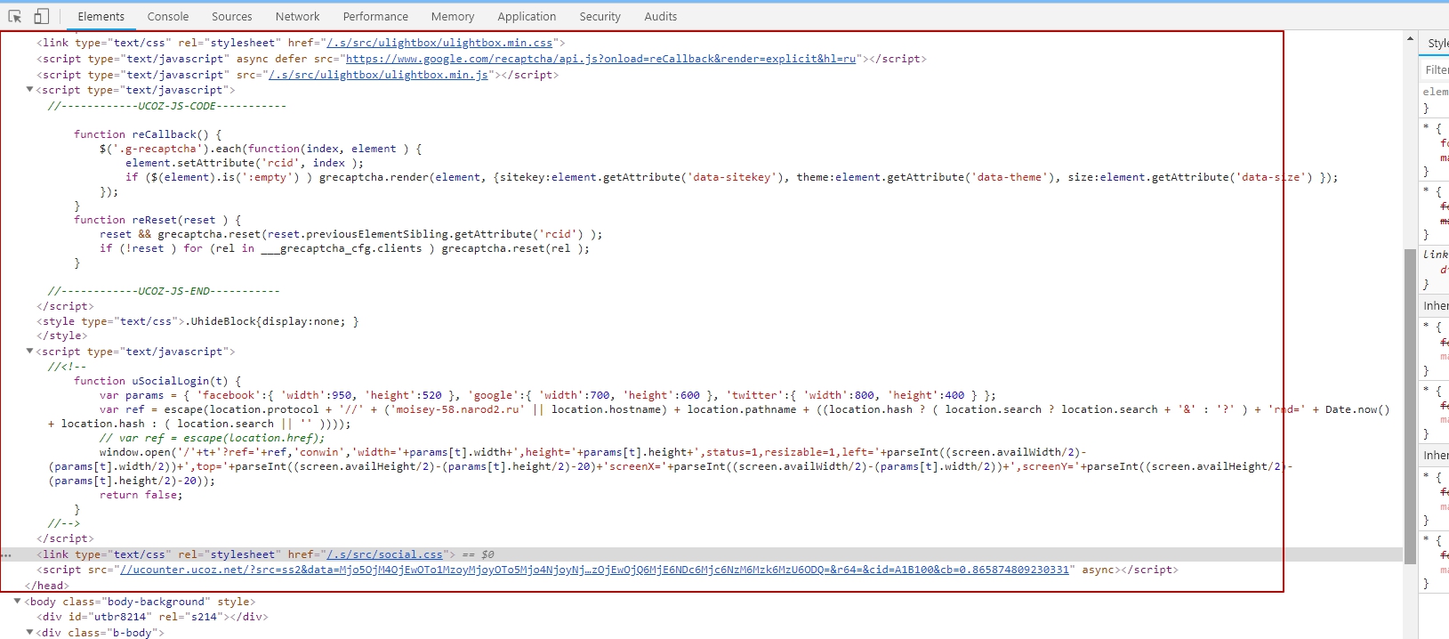Click the 'function reReset(reset ) {' line
Viewport: 1449px width, 639px height.
coord(157,220)
